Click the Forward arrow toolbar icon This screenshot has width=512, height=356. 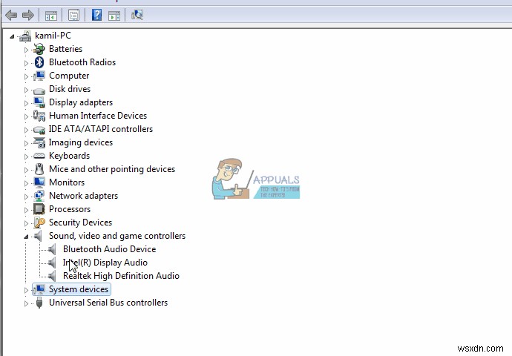(x=28, y=15)
